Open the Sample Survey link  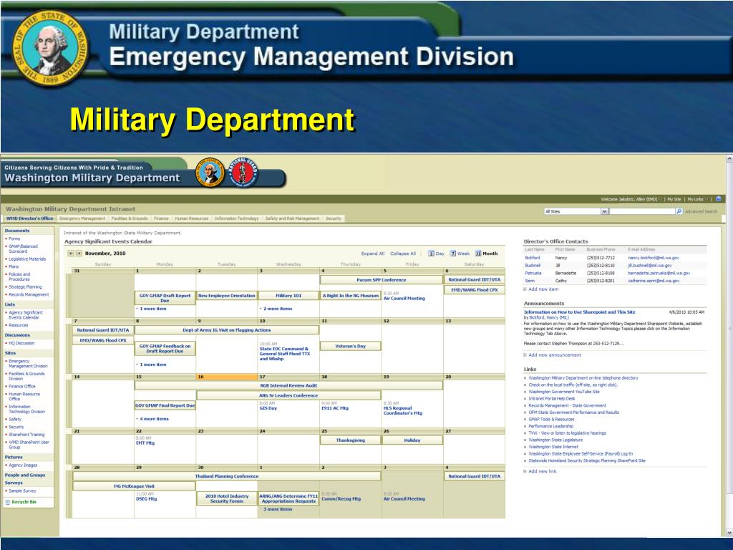pos(22,491)
